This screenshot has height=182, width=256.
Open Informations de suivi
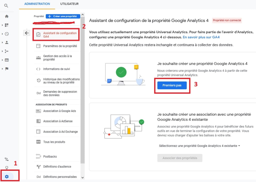tap(57, 69)
